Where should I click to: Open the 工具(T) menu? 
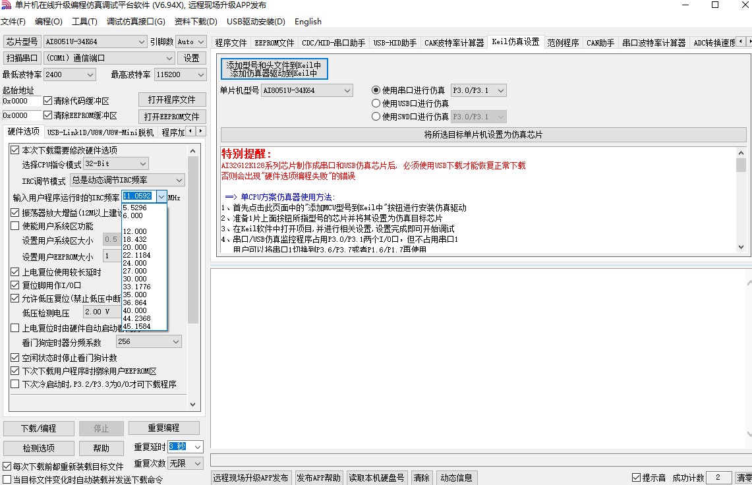coord(84,22)
